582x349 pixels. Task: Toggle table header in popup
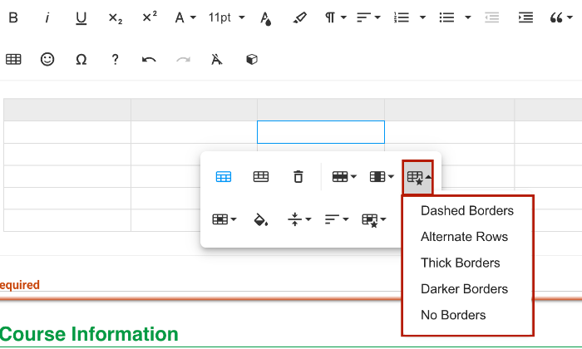(x=224, y=177)
